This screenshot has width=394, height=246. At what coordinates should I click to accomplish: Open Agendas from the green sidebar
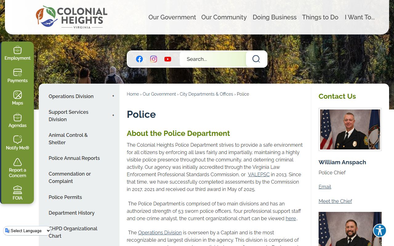tap(18, 121)
